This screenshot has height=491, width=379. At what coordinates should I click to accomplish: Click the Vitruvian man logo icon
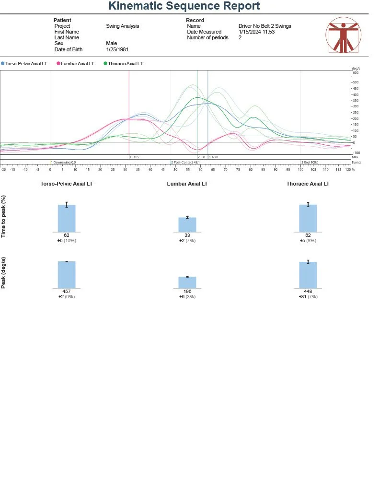coord(344,35)
